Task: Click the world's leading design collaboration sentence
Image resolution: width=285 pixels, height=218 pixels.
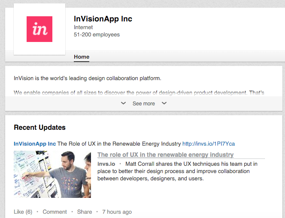Action: tap(88, 78)
